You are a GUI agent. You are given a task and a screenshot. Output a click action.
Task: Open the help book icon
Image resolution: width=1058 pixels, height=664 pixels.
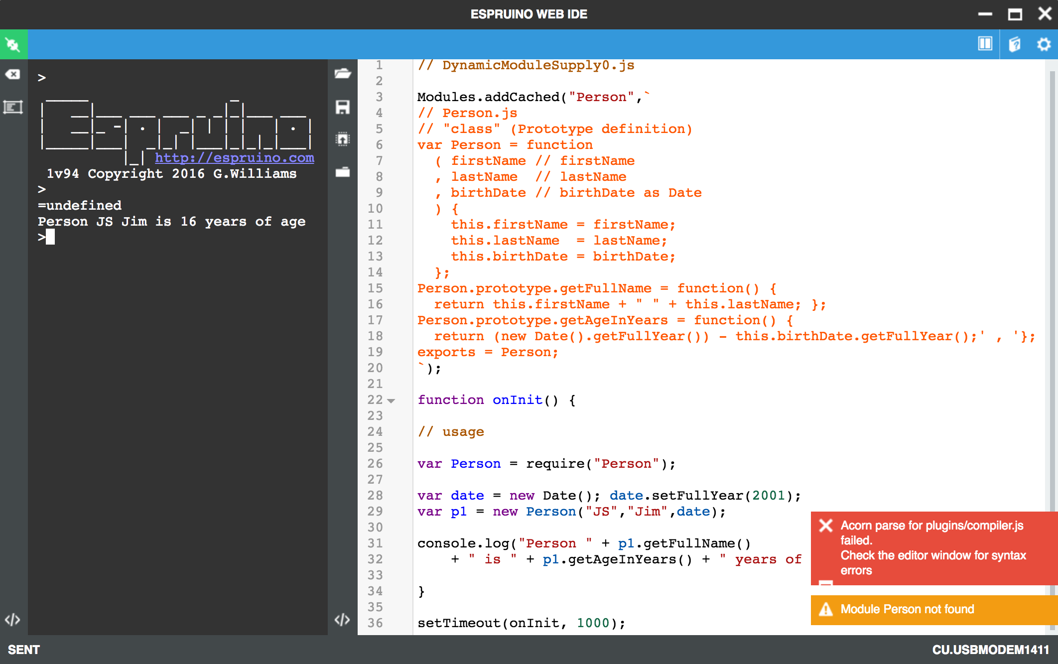tap(1014, 44)
